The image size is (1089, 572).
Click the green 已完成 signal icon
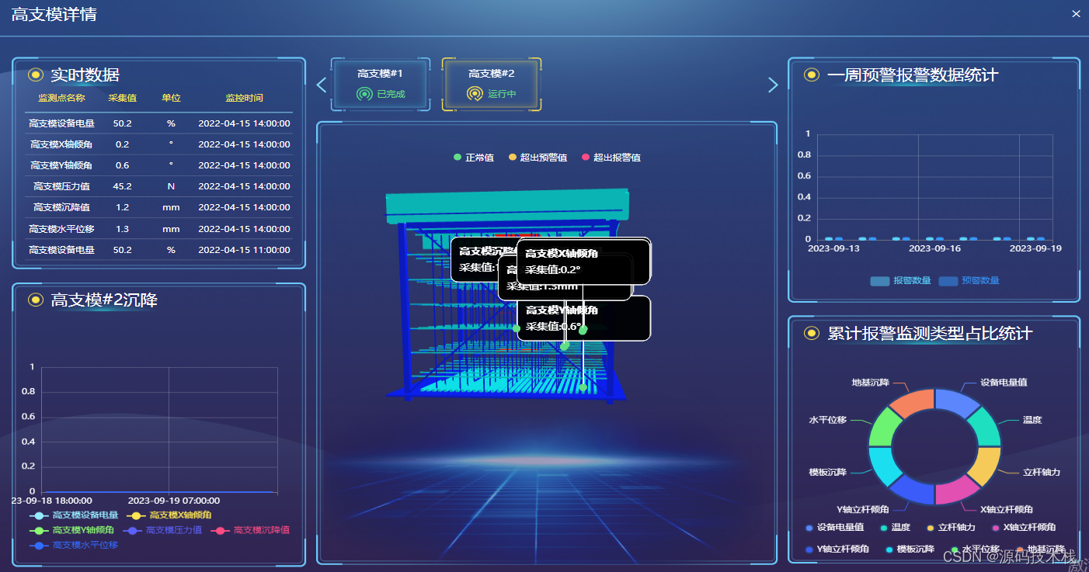pyautogui.click(x=365, y=94)
